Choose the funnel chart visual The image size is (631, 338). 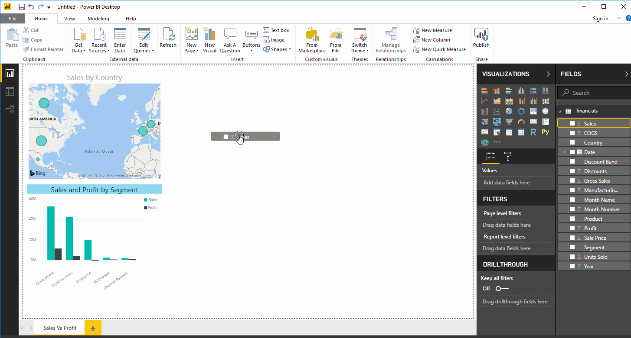(509, 122)
